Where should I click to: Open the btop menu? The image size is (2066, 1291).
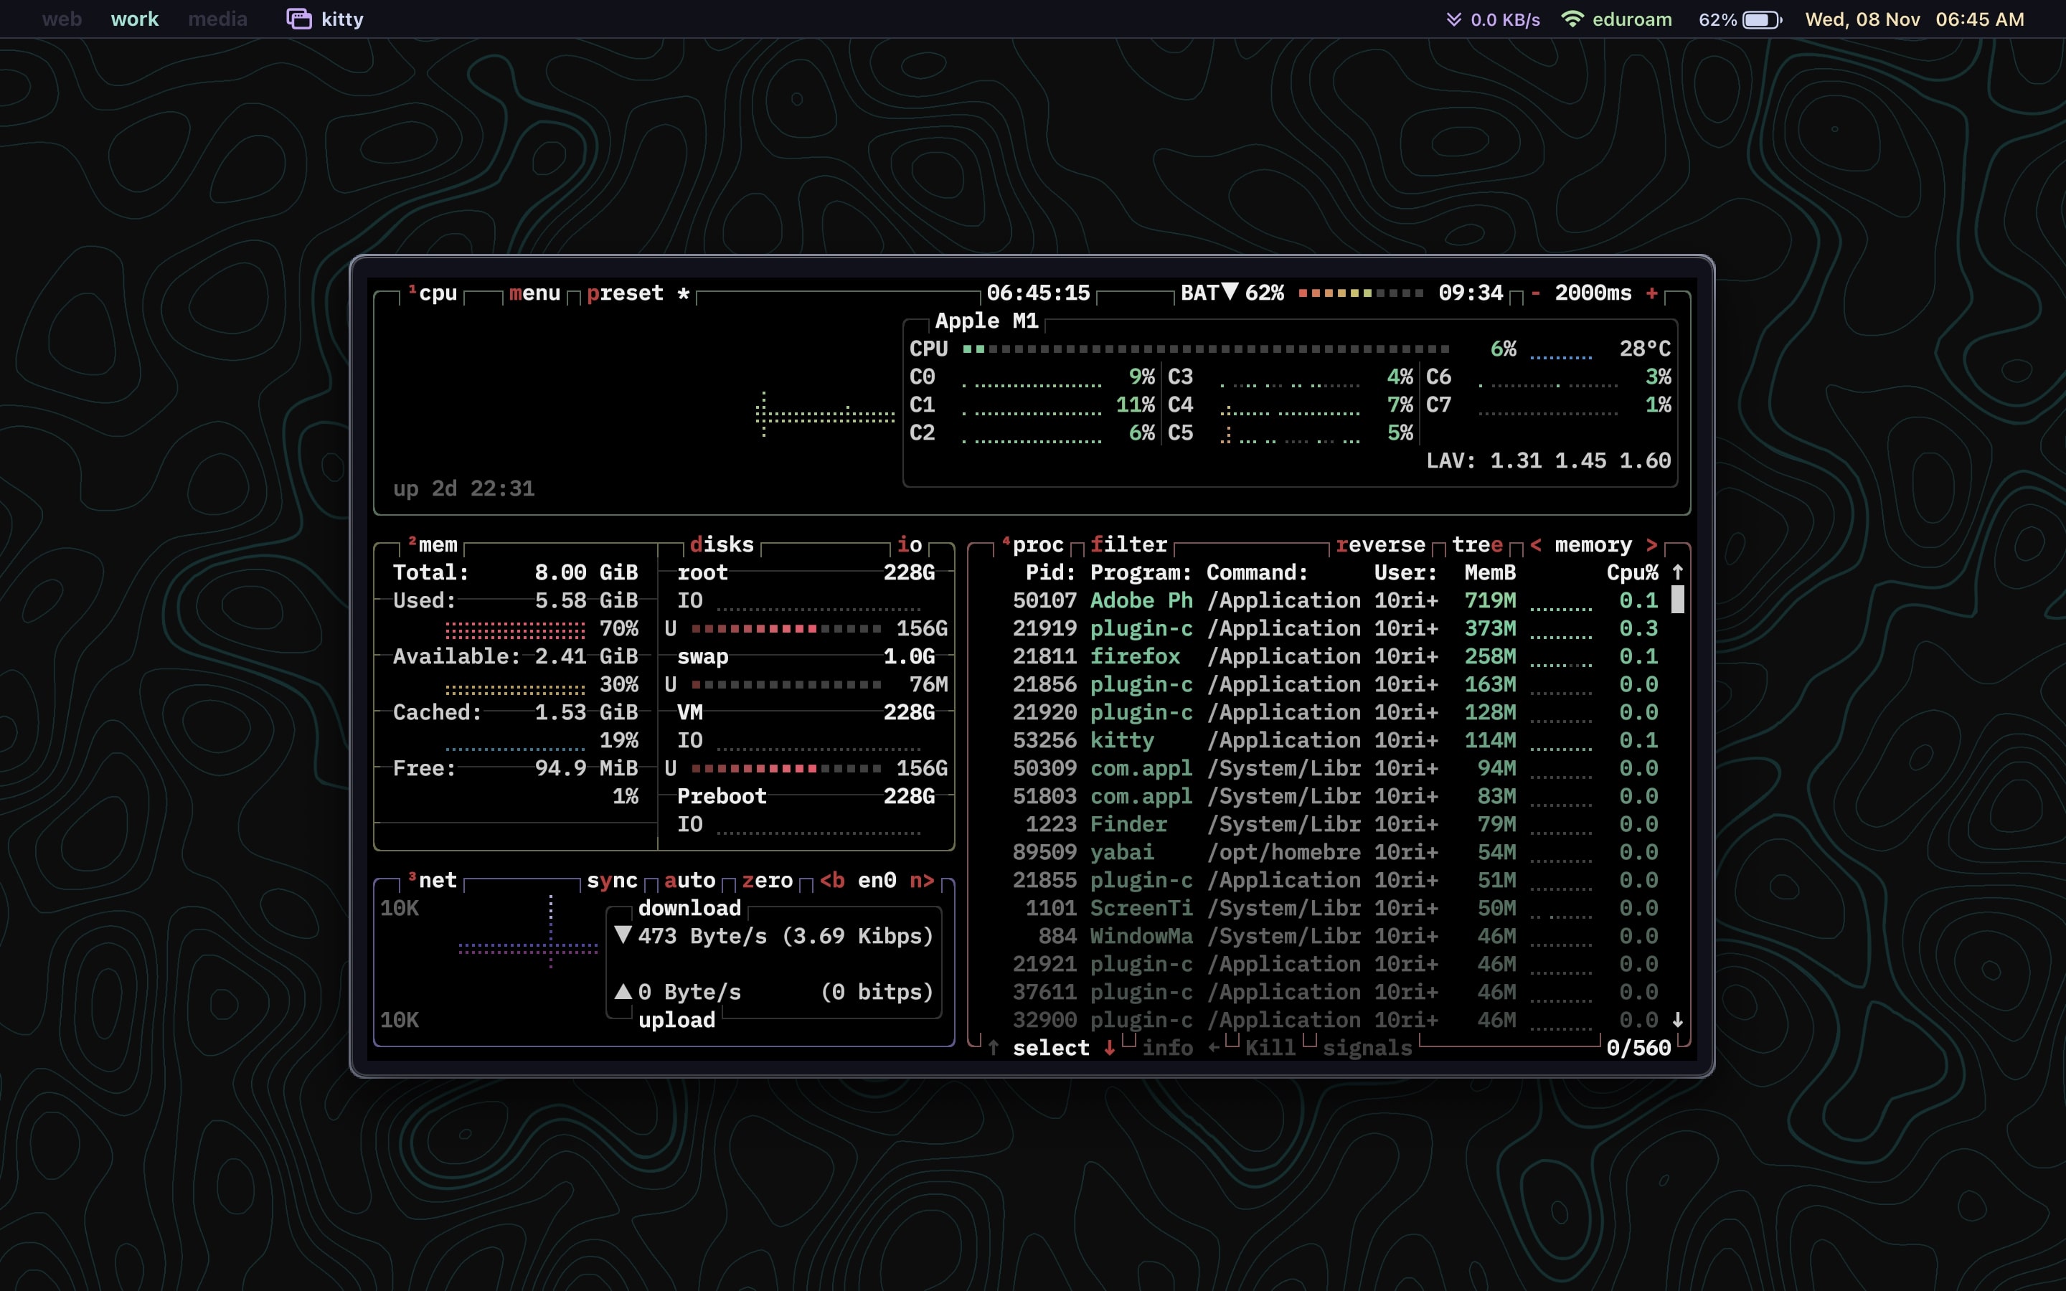534,293
